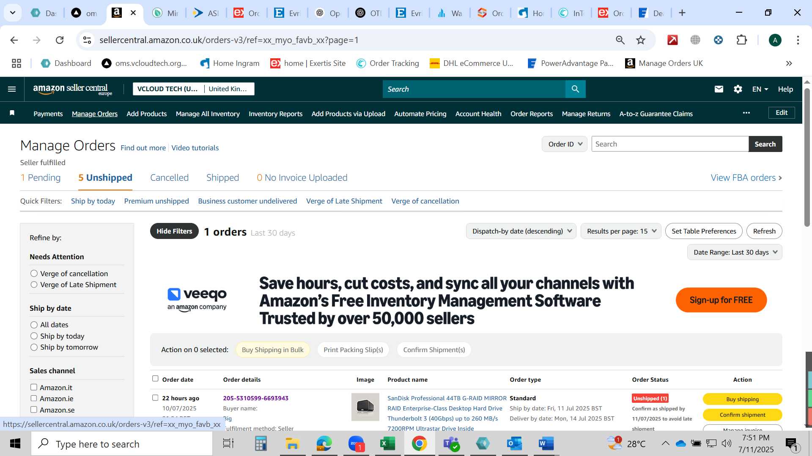This screenshot has width=812, height=456.
Task: Click Set Table Preferences button
Action: click(704, 231)
